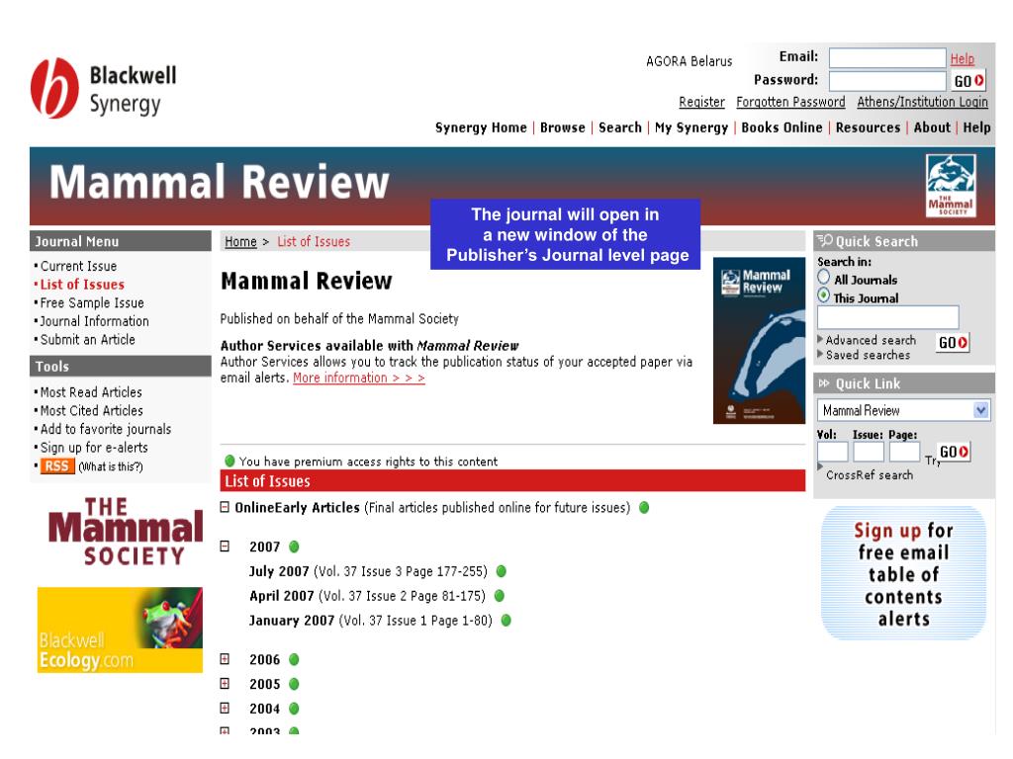Open CrossRef search link

pyautogui.click(x=870, y=475)
